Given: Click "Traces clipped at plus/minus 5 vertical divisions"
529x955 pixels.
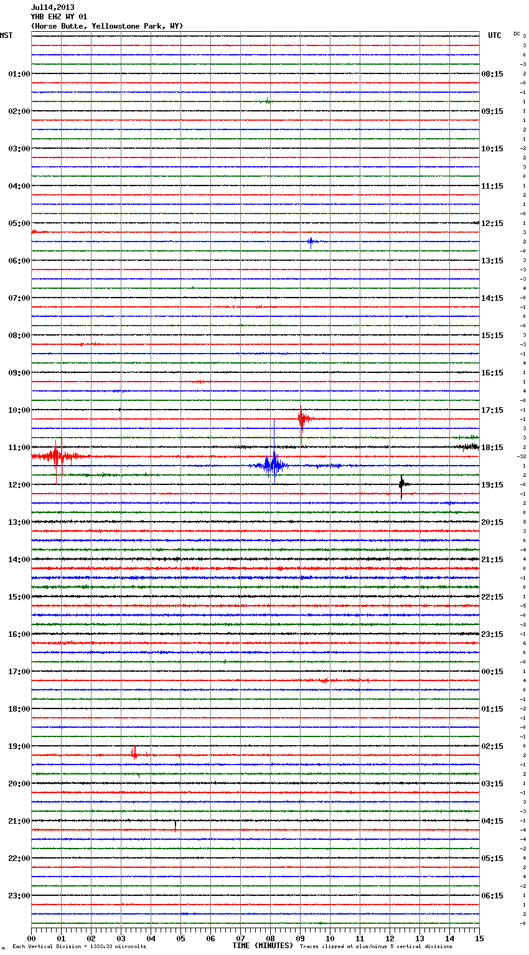Looking at the screenshot, I should [376, 946].
